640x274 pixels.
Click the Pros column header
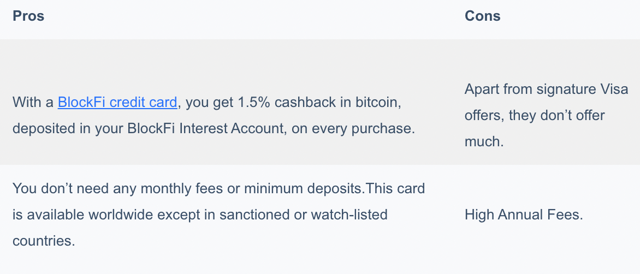(28, 16)
